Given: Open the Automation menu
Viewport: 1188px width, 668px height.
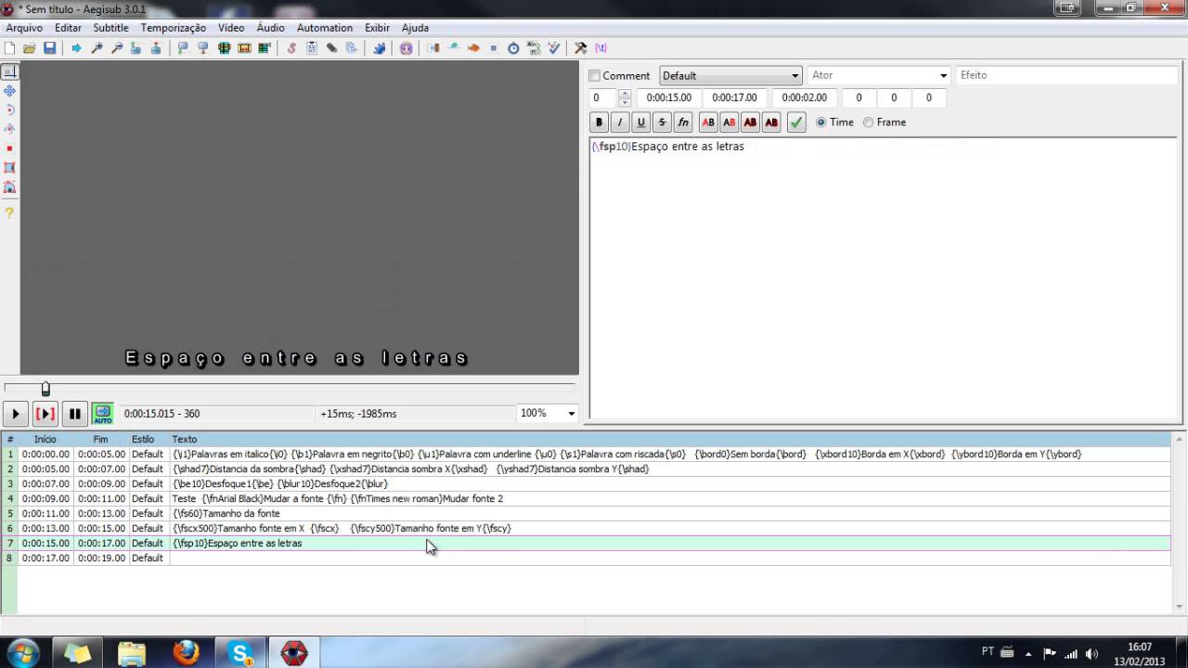Looking at the screenshot, I should pos(325,28).
